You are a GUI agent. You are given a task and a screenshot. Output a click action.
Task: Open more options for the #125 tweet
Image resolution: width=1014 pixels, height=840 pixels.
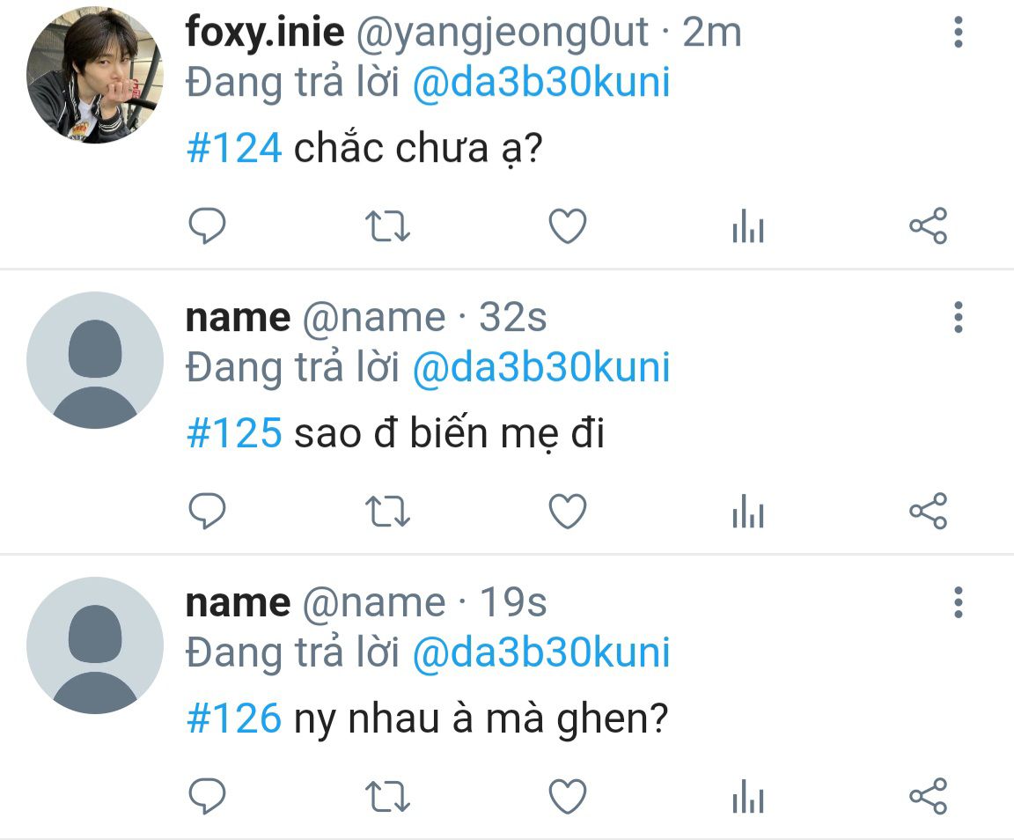point(959,317)
